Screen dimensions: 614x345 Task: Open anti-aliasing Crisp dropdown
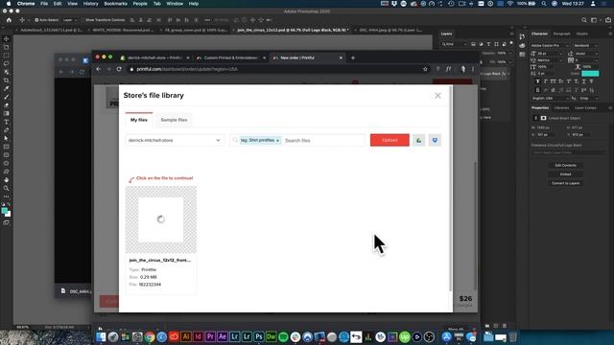[x=588, y=98]
